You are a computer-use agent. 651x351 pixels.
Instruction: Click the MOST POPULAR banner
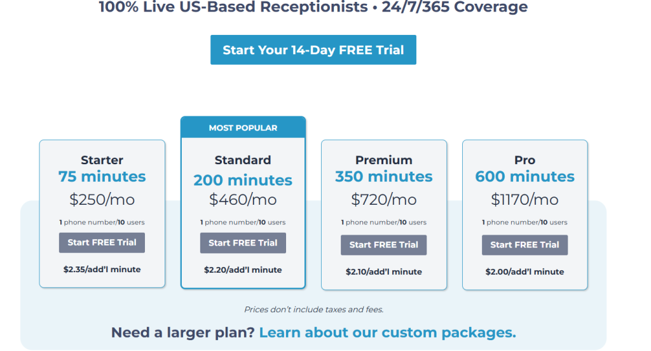pyautogui.click(x=243, y=128)
